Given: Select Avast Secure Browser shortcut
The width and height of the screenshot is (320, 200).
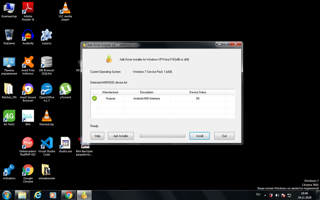Looking at the screenshot, I should pos(28,93).
